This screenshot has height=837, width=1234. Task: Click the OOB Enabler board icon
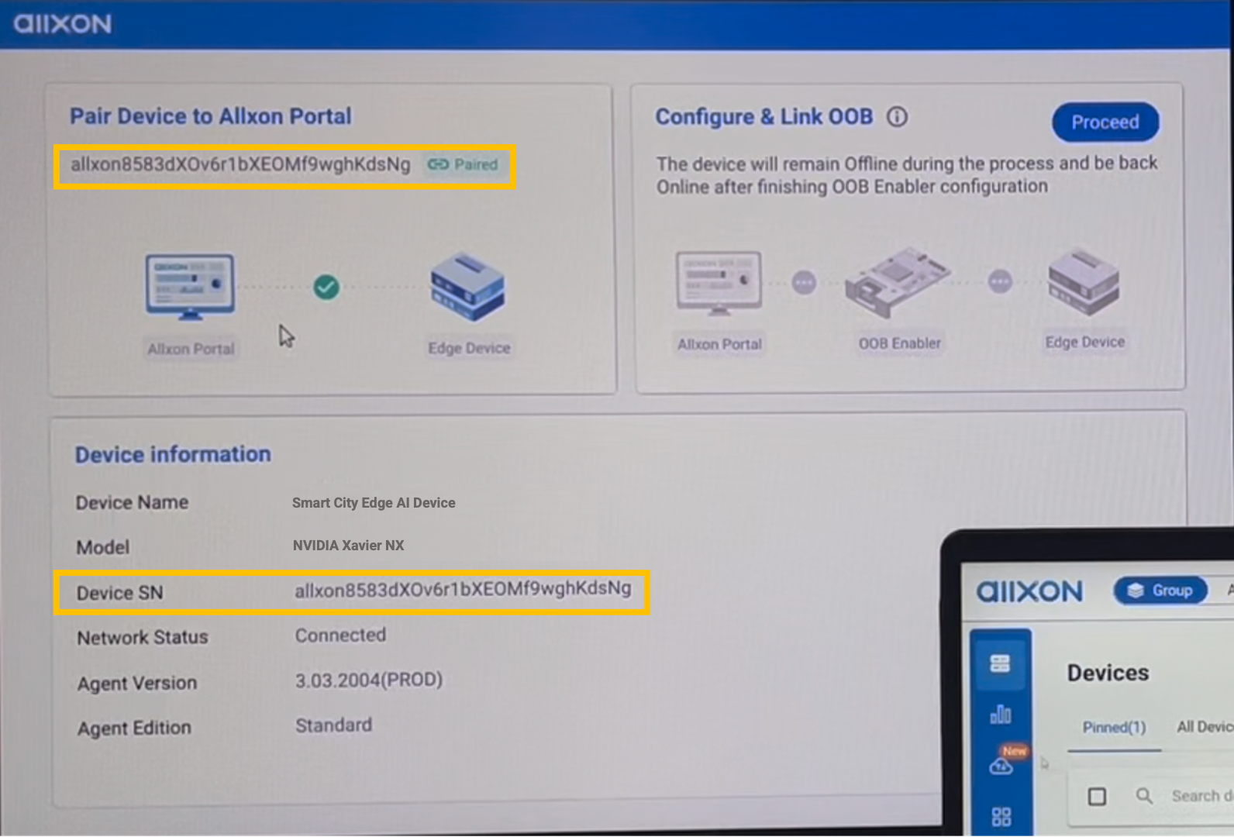pos(898,282)
